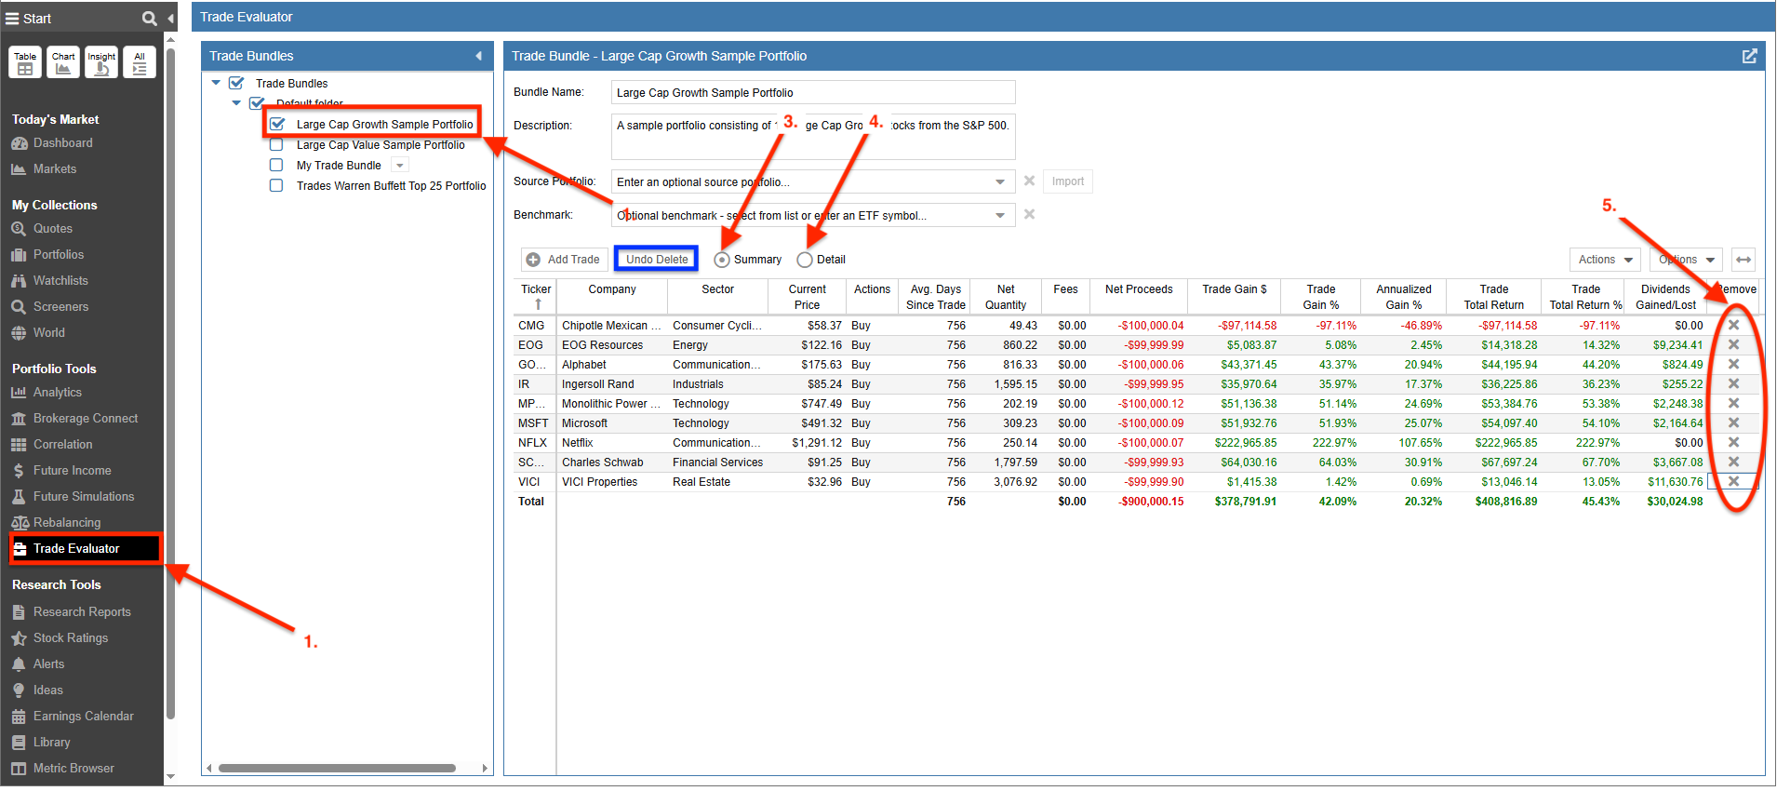Remove the Charles Schwab trade row

pos(1733,462)
